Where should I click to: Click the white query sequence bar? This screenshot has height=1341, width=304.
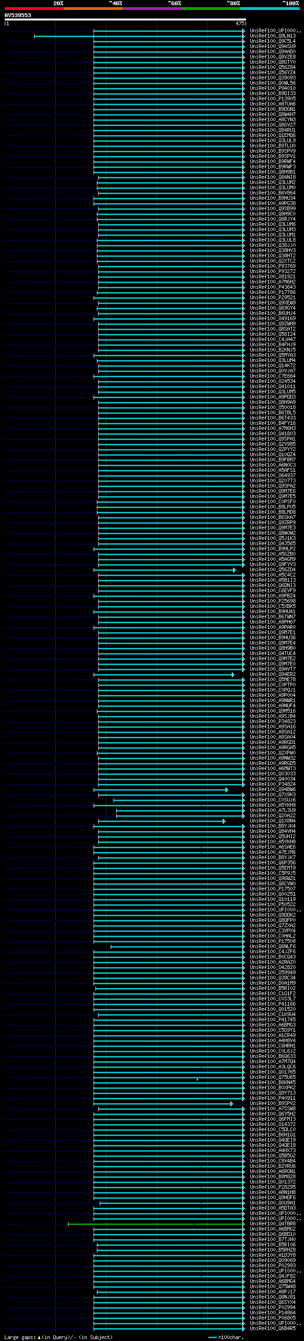[125, 19]
